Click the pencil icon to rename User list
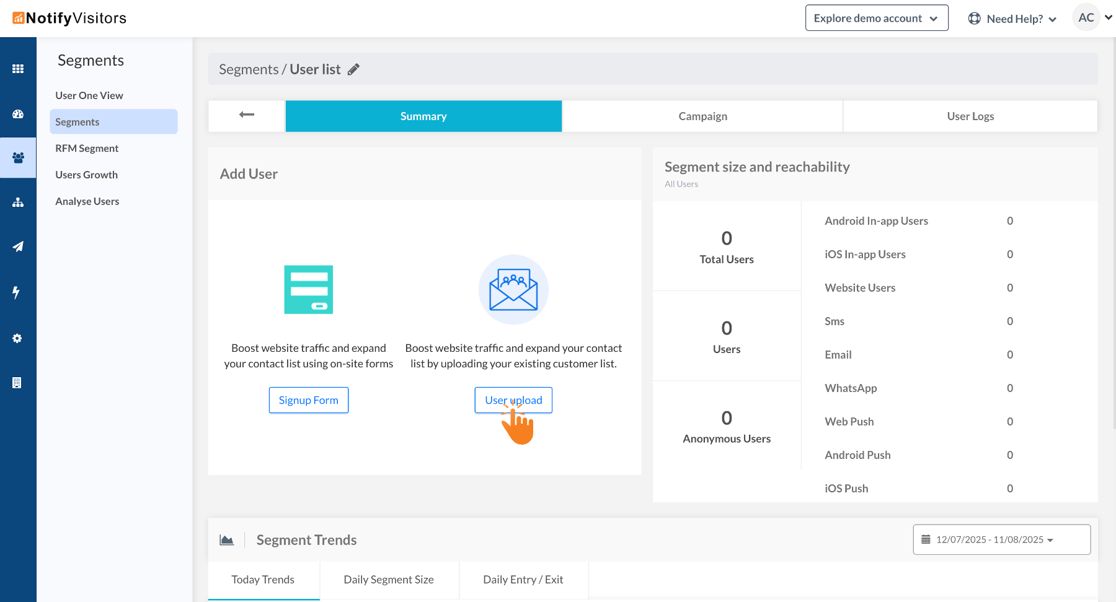 point(353,69)
